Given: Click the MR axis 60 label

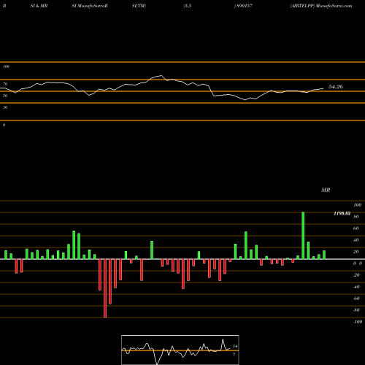Looking at the screenshot, I should (356, 228).
